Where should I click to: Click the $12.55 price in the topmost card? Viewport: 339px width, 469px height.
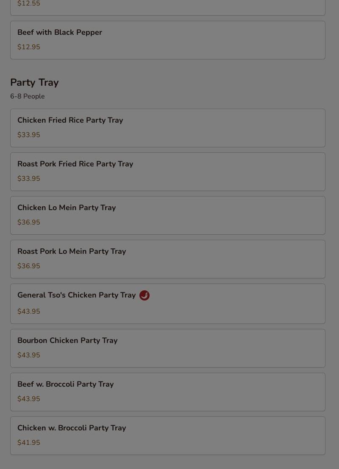pos(29,4)
